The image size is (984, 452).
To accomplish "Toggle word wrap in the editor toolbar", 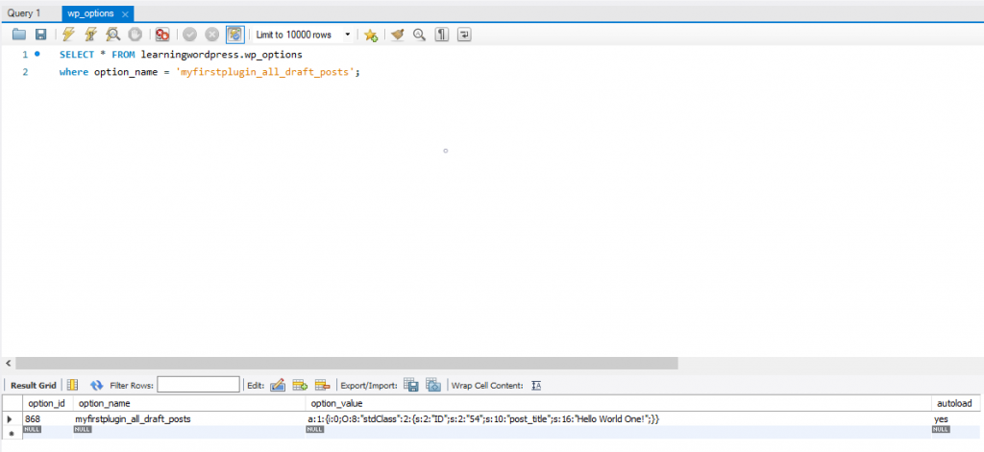I will point(465,35).
